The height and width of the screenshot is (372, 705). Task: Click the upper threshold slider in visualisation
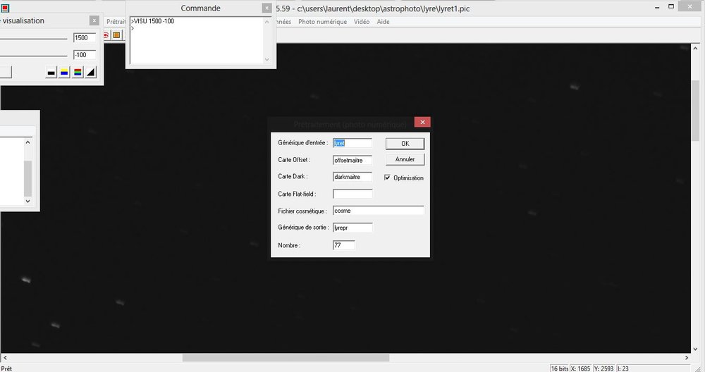(x=34, y=39)
